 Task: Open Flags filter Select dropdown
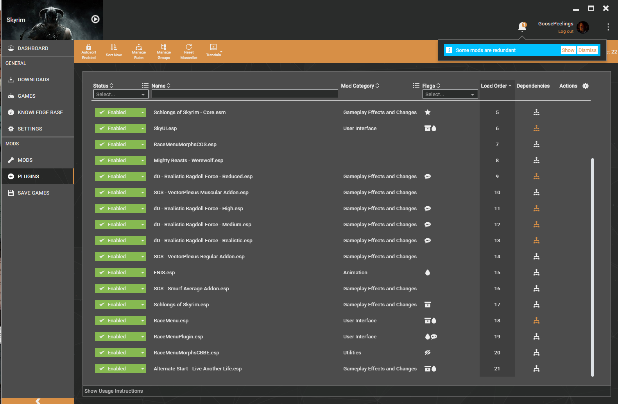(x=450, y=94)
